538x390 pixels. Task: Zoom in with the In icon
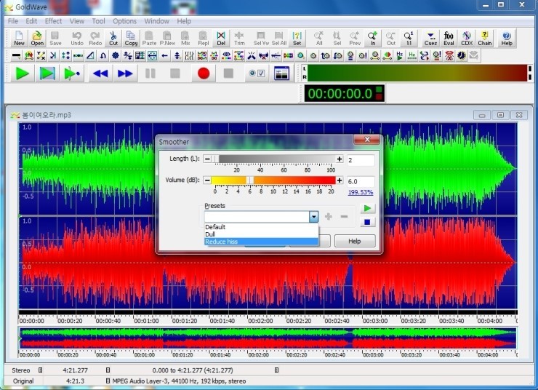(373, 38)
